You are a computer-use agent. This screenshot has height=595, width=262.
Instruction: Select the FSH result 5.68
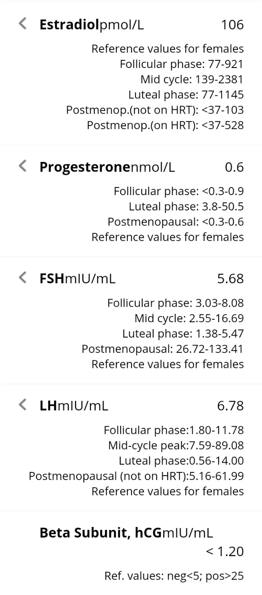[x=230, y=278]
